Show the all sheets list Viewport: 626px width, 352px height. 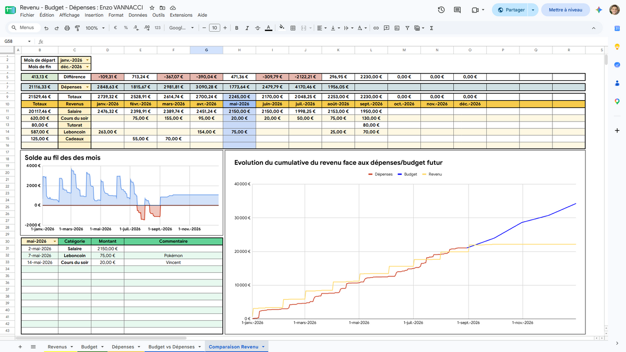(x=33, y=347)
